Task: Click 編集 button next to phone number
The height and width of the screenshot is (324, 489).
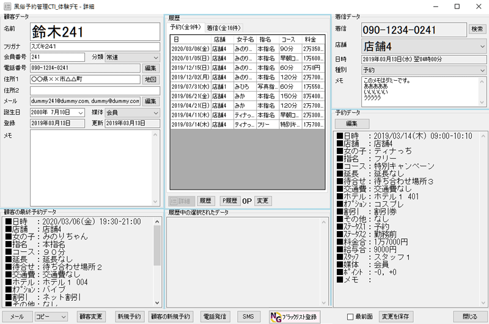Action: [150, 68]
